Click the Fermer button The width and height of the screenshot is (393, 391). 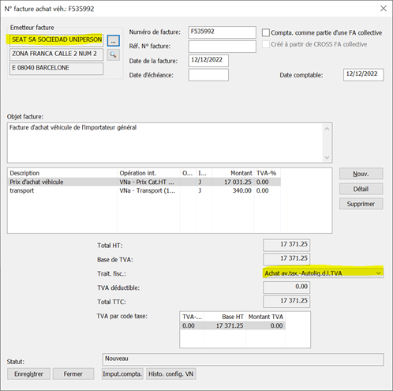point(73,374)
